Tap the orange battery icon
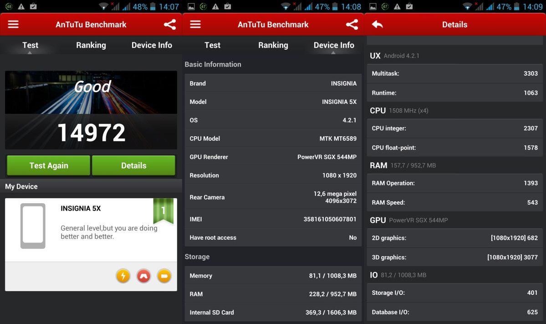The width and height of the screenshot is (546, 324). click(164, 276)
